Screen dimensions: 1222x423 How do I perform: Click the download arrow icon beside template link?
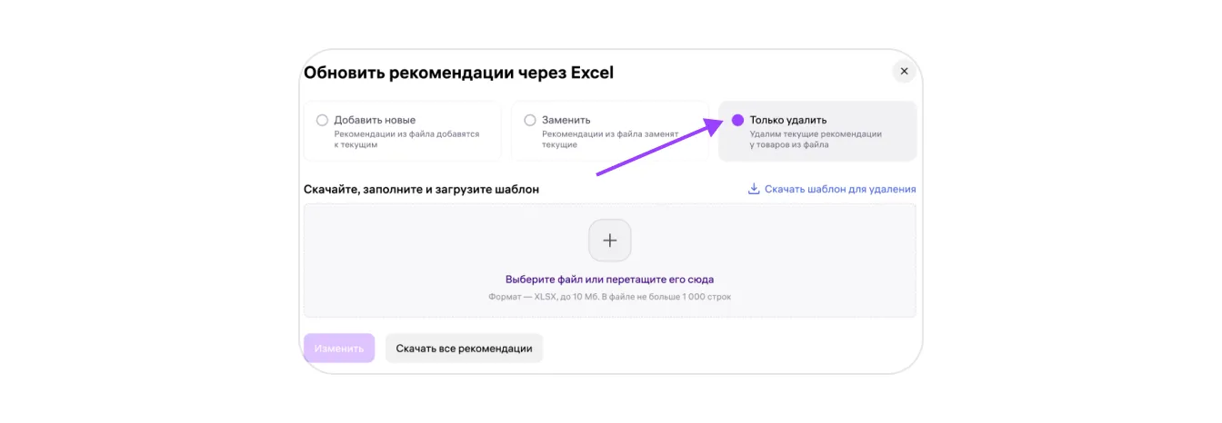pos(753,189)
